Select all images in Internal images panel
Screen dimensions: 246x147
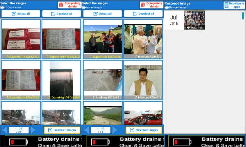102,14
